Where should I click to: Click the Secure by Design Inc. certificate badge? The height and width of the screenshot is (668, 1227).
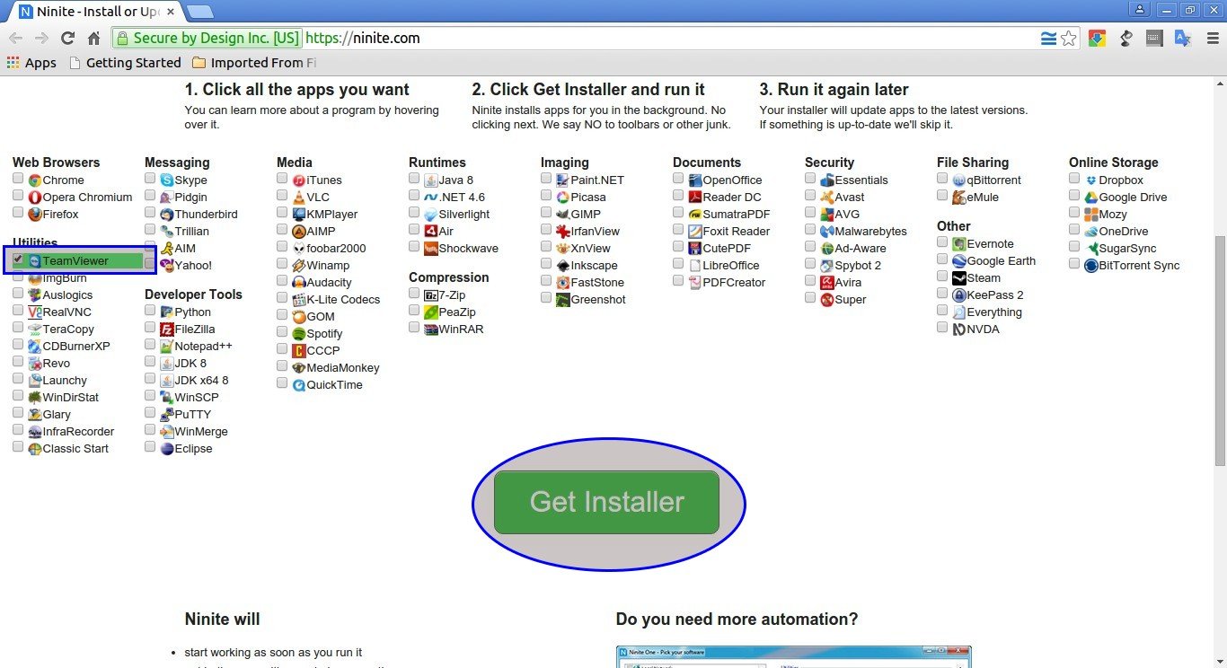coord(207,38)
